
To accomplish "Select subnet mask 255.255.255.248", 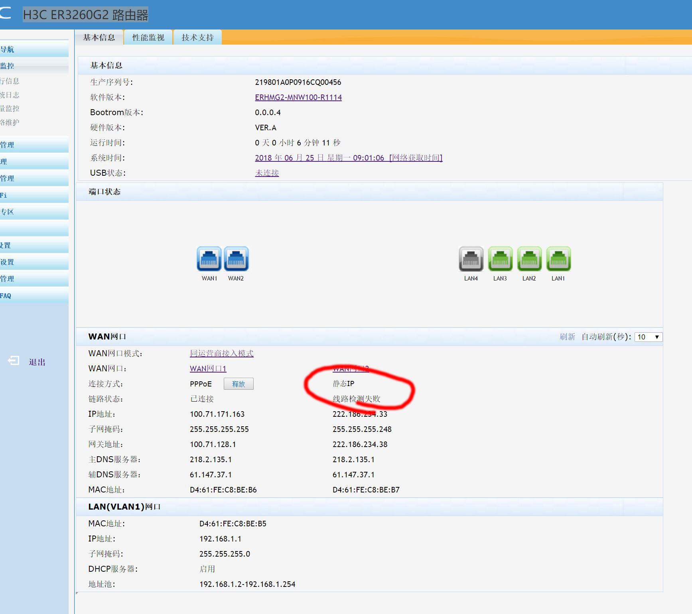I will (362, 429).
